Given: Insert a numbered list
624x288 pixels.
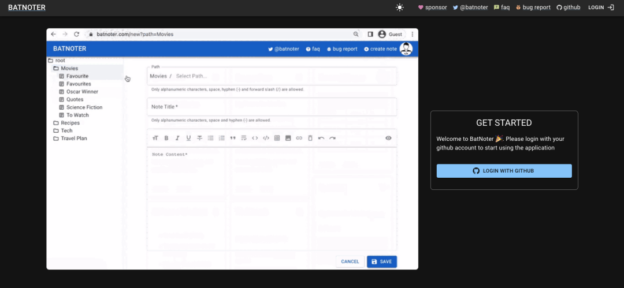Looking at the screenshot, I should click(x=222, y=138).
